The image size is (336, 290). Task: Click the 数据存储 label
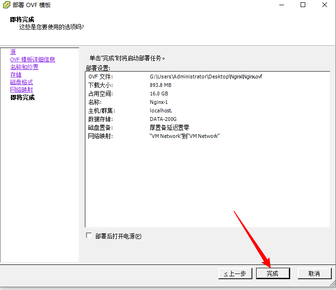(101, 119)
